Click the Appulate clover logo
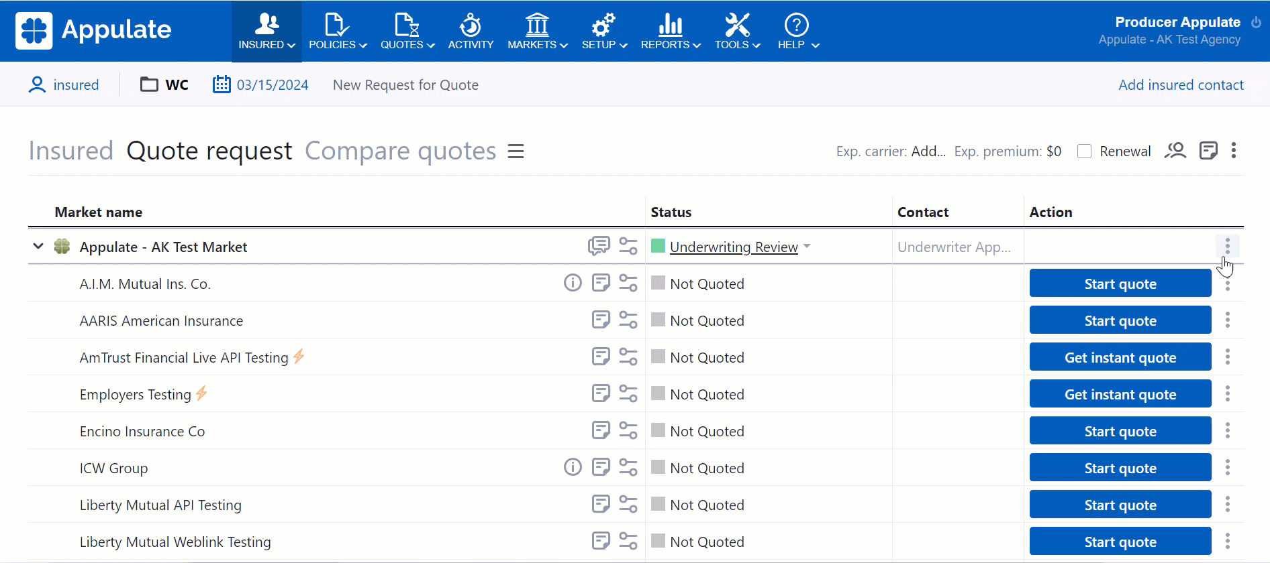This screenshot has width=1270, height=563. click(x=34, y=31)
